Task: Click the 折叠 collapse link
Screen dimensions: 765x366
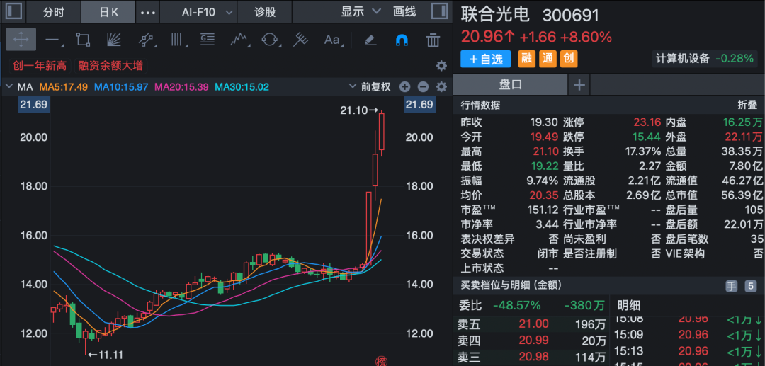Action: click(x=747, y=105)
